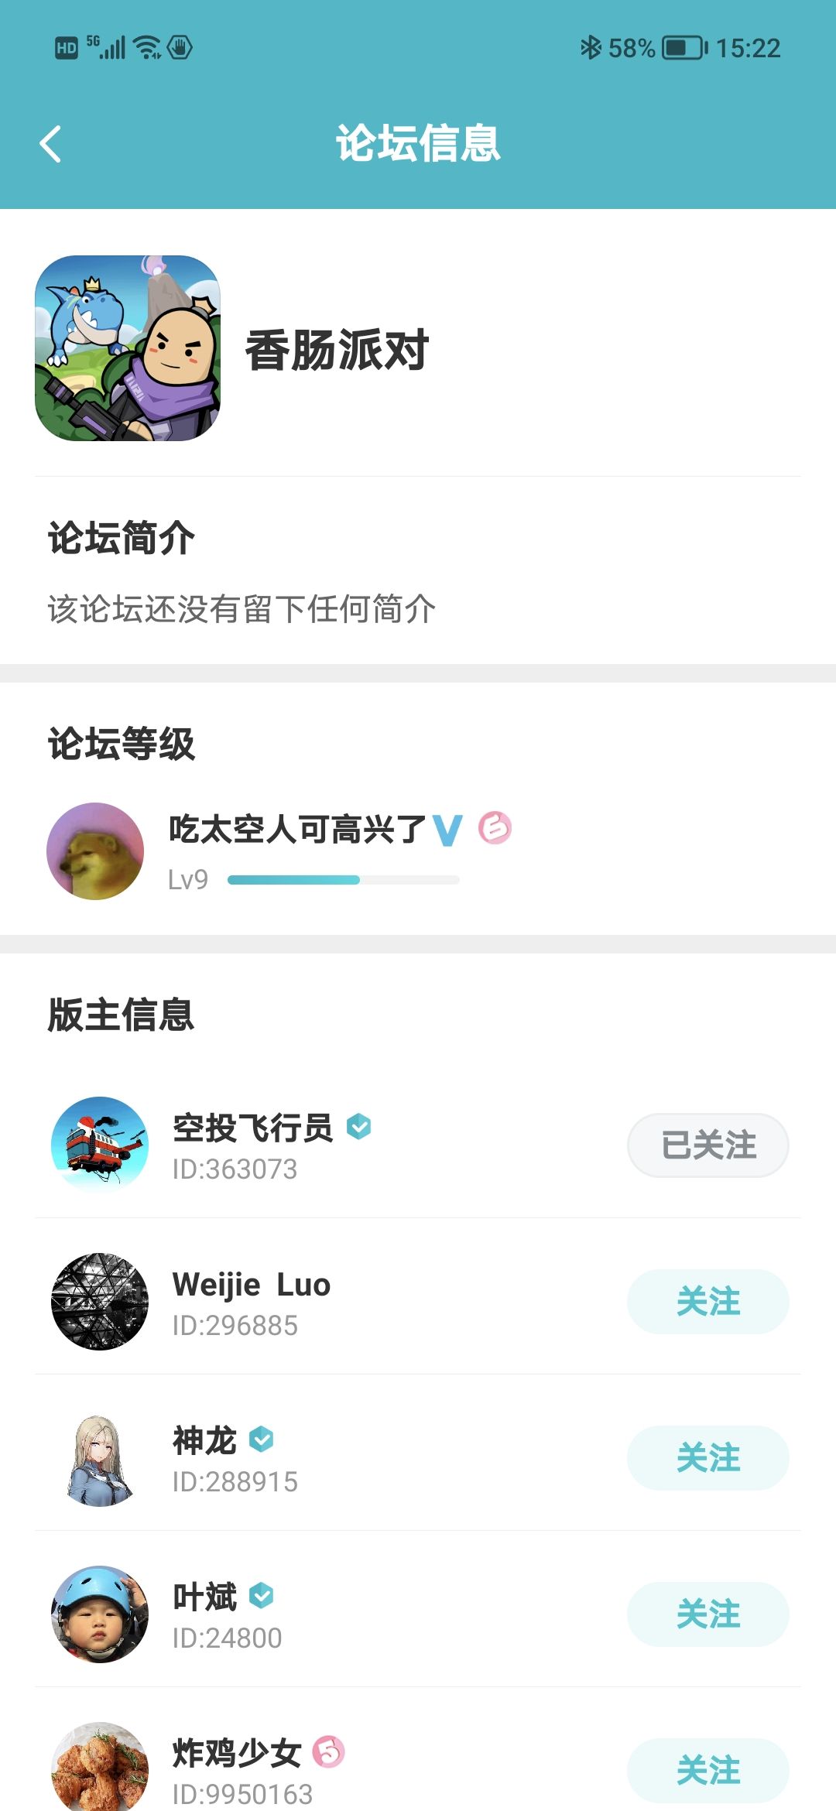
Task: Open 叶斌 blue helmet child avatar
Action: click(100, 1614)
